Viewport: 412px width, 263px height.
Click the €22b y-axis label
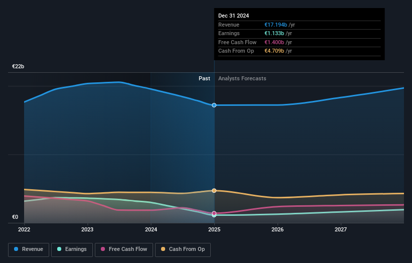[18, 66]
